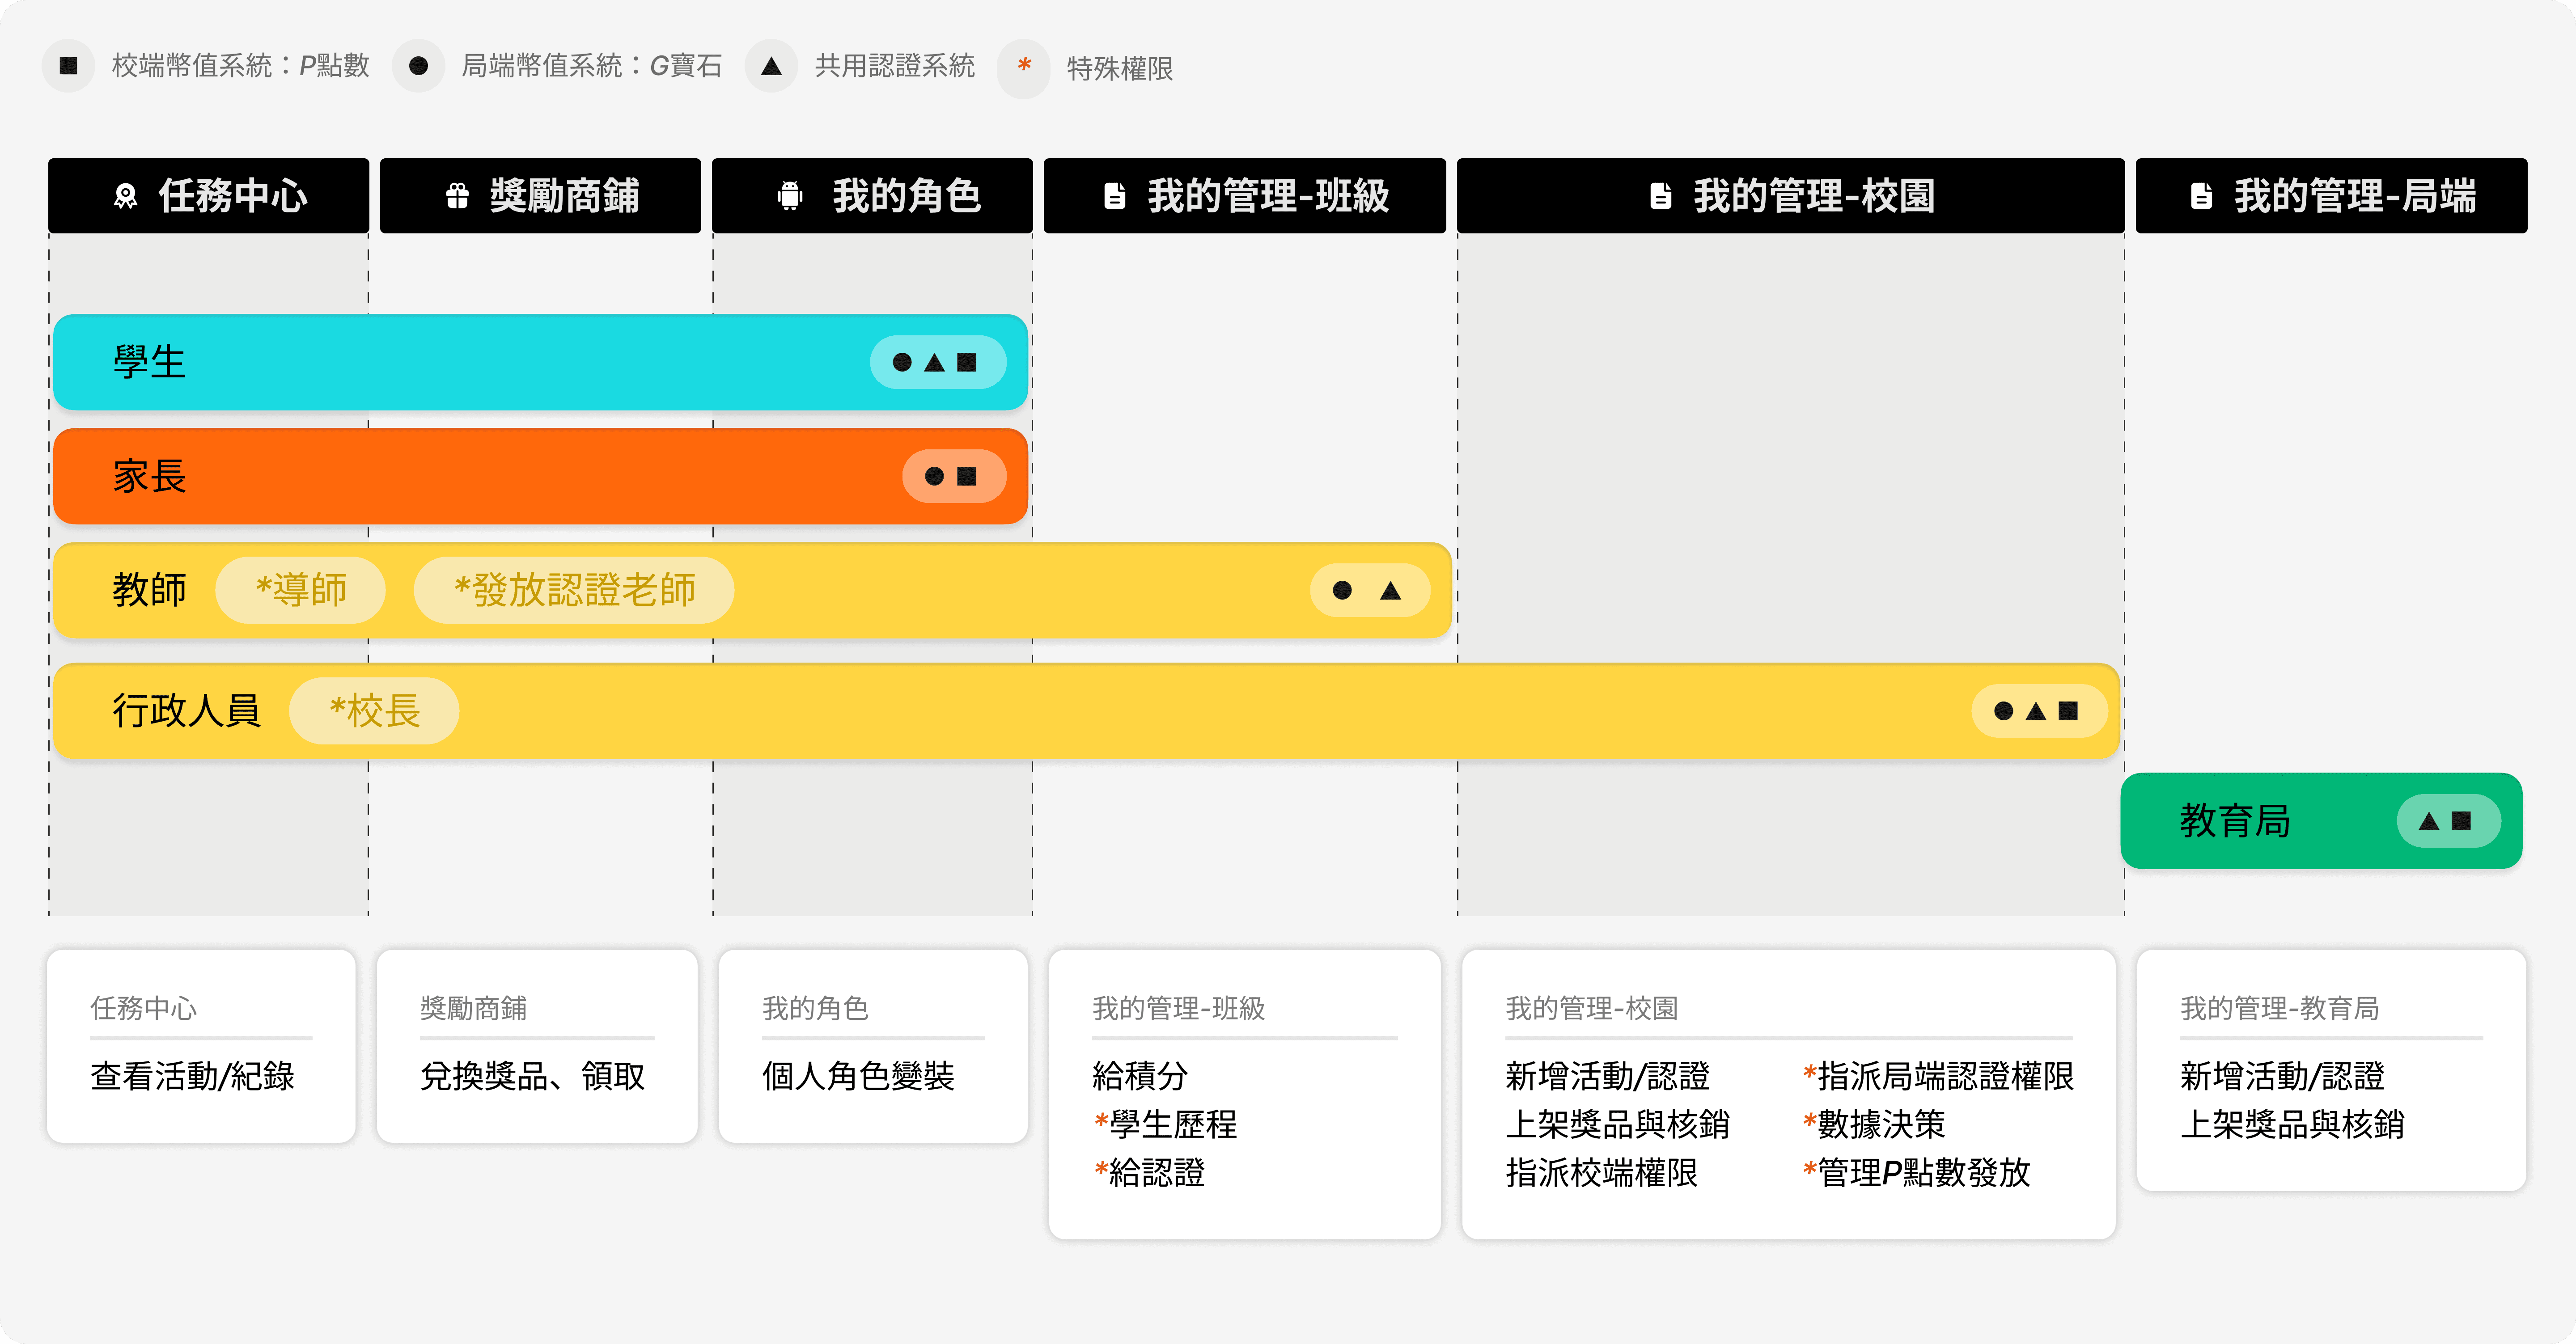This screenshot has height=1344, width=2576.
Task: Click the *校長 tag on 行政人員 row
Action: pos(374,711)
